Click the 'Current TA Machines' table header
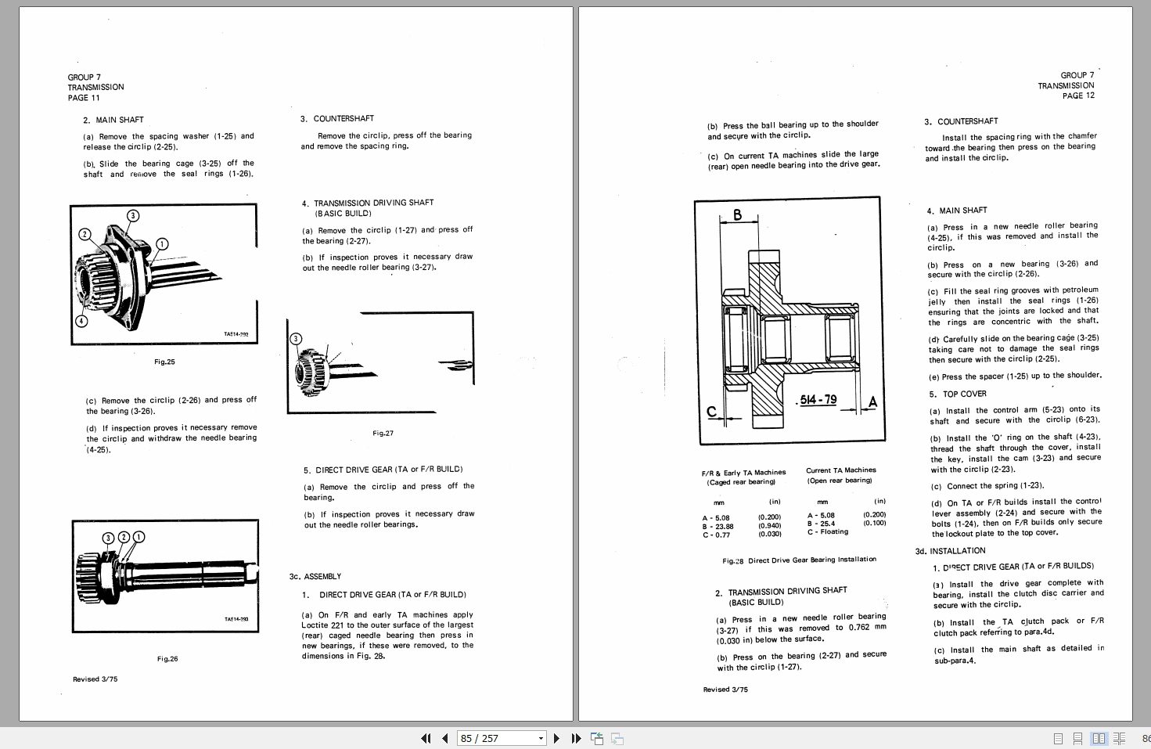Image resolution: width=1151 pixels, height=749 pixels. pyautogui.click(x=841, y=470)
